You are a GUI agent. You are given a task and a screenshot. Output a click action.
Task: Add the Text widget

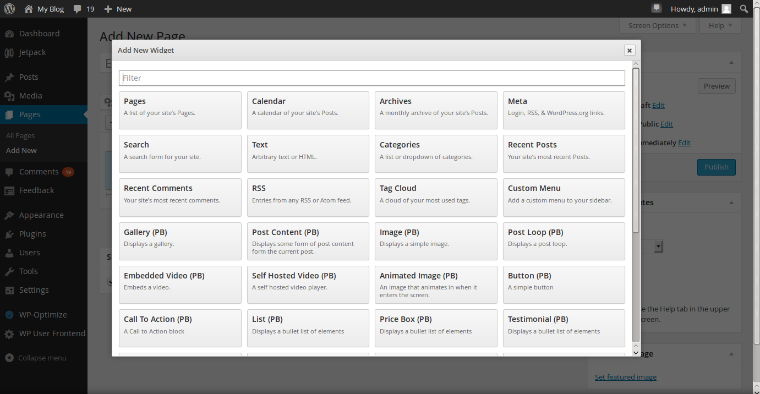pyautogui.click(x=308, y=154)
